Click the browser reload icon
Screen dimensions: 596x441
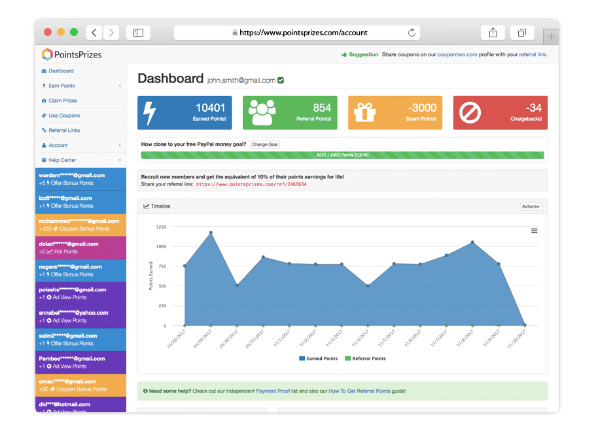click(412, 33)
